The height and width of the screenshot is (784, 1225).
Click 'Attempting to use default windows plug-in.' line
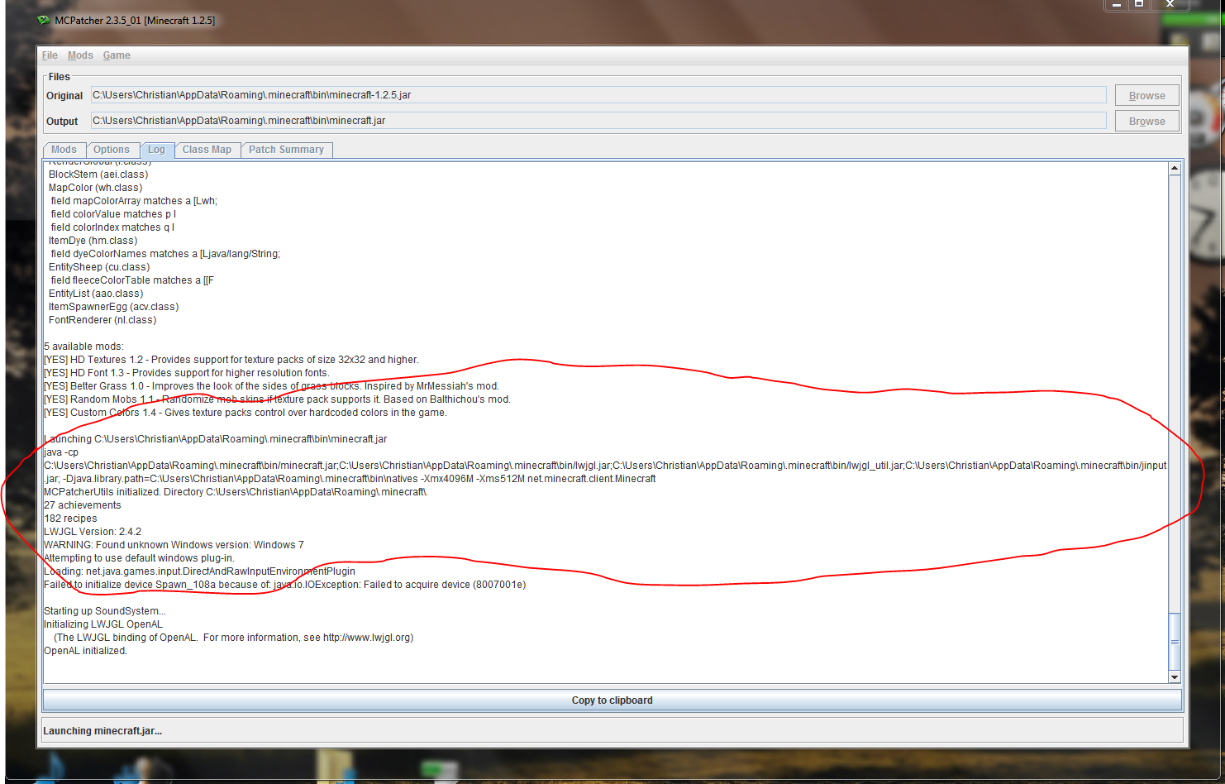pos(139,558)
